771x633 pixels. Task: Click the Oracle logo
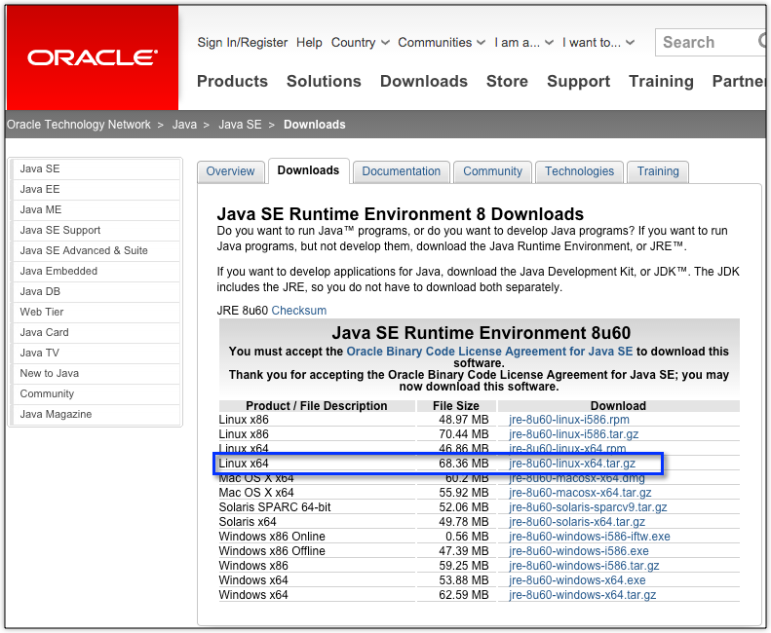92,57
